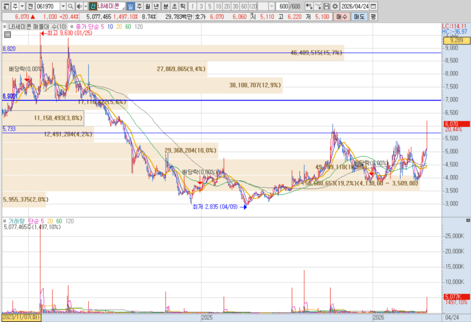
Task: Click the 거래량 legend marker square
Action: (5, 221)
